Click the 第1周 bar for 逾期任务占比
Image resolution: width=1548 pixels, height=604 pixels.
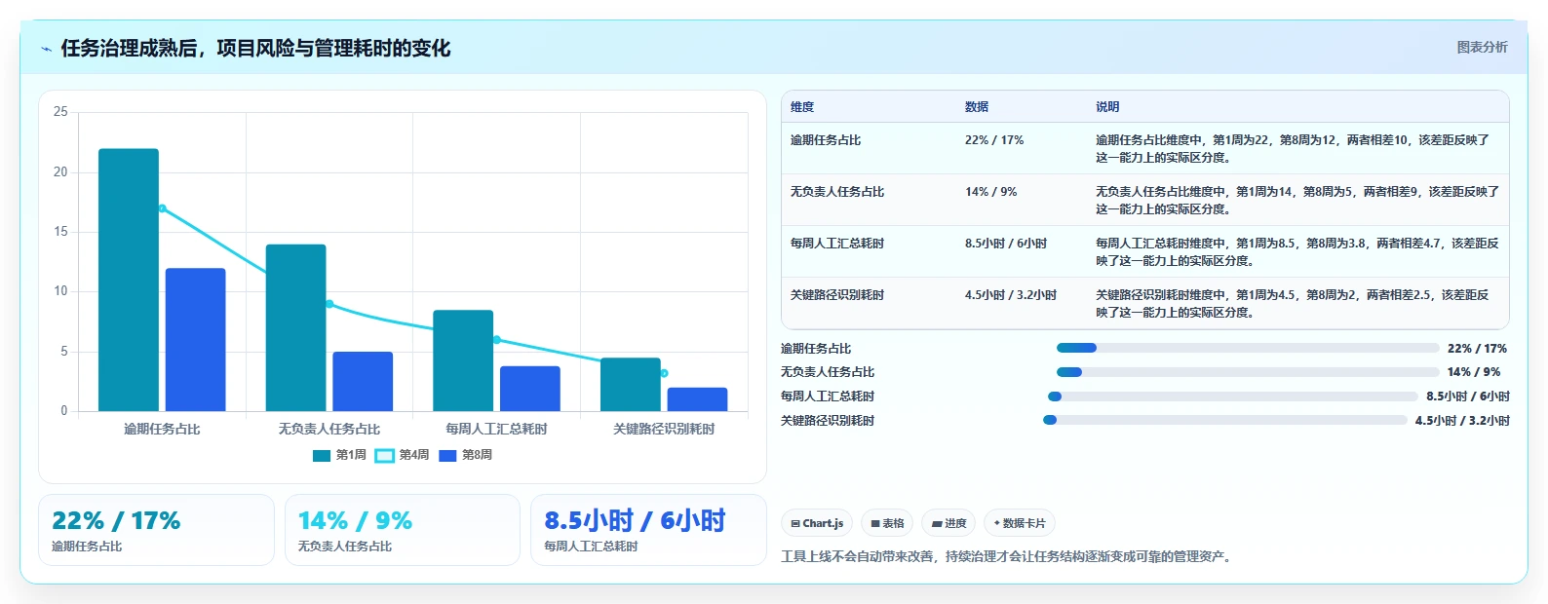tap(129, 280)
